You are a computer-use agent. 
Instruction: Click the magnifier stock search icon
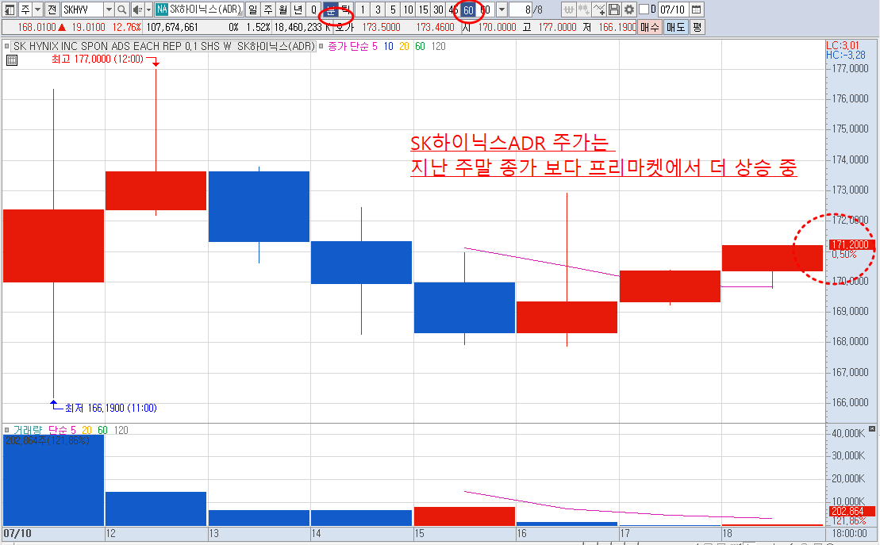point(121,10)
